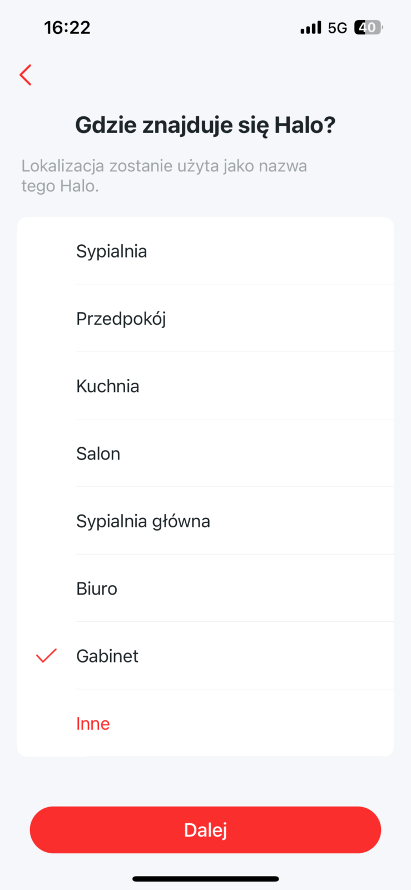Tap the empty checkmark slot beside Biuro
411x890 pixels.
tap(46, 589)
